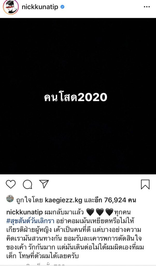
Task: Open nickkunatip username at the start of the caption
Action: [24, 212]
